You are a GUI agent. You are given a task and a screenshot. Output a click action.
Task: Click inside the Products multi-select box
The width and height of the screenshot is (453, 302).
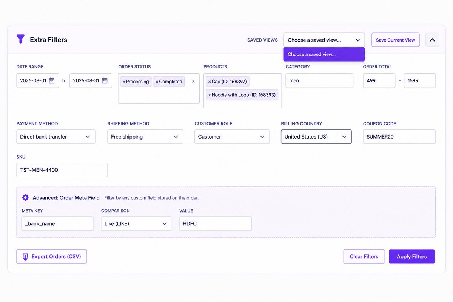point(242,91)
